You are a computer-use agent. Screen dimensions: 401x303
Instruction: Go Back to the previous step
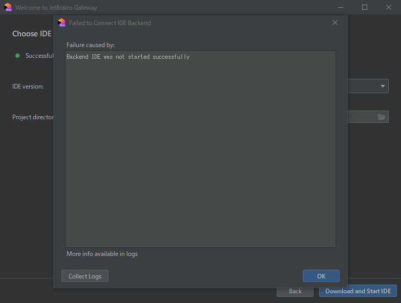click(295, 291)
